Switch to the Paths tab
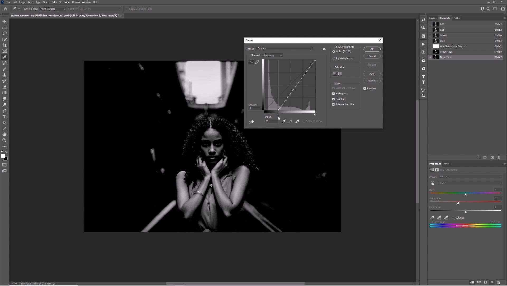Screen dimensions: 507x286 456,18
